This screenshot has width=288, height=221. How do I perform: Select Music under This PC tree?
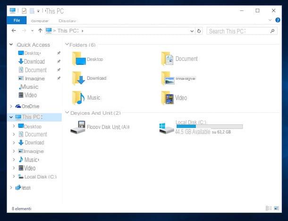coord(29,160)
